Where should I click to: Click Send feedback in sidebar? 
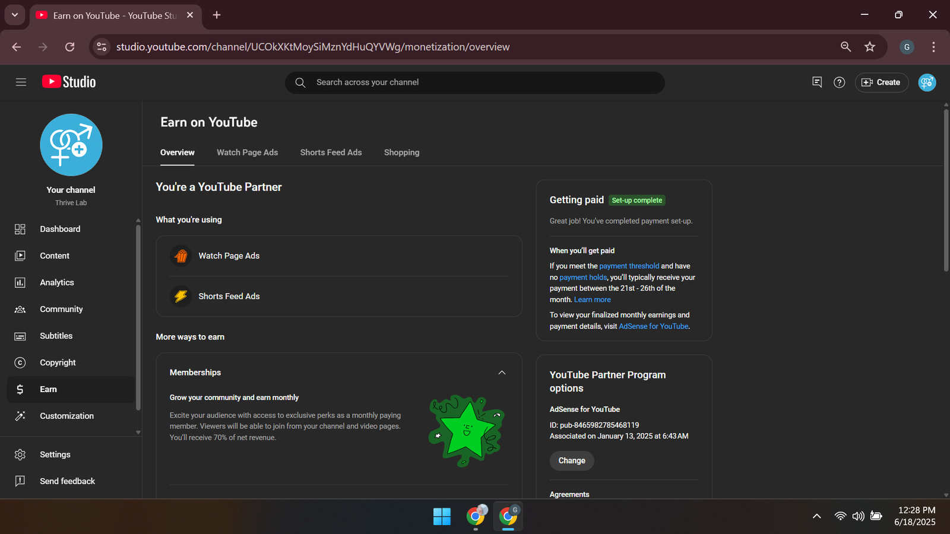71,481
